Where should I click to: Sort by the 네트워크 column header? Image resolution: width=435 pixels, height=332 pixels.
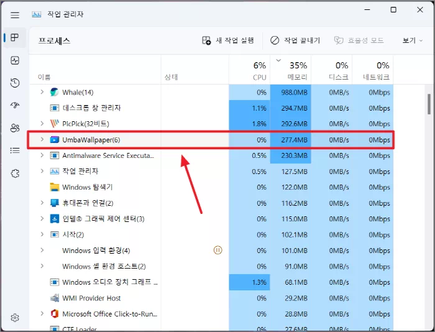pos(373,70)
